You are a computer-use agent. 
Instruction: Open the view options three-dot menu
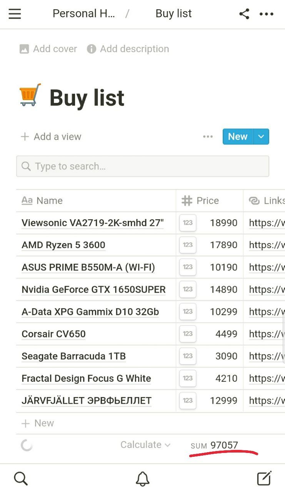coord(208,137)
